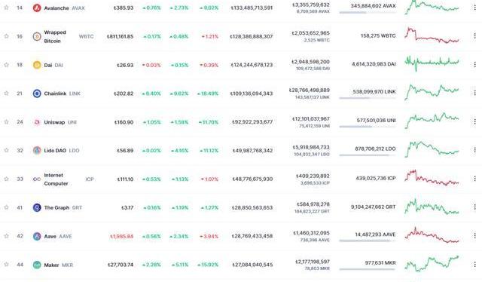Click the Wrapped Bitcoin logo icon
The width and height of the screenshot is (482, 282).
(37, 36)
